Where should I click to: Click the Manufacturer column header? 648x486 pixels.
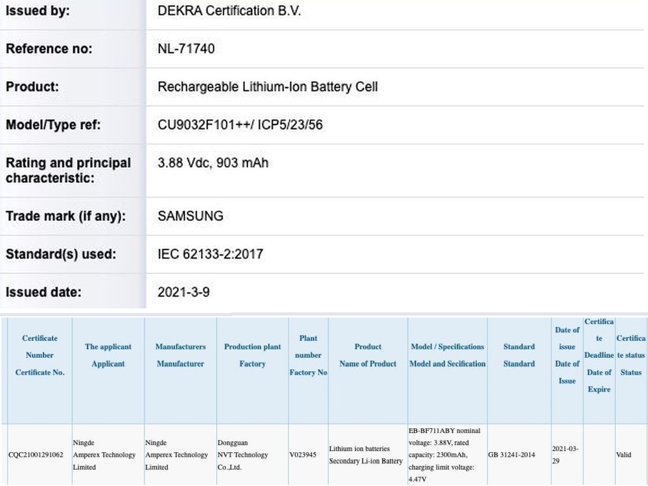(180, 355)
